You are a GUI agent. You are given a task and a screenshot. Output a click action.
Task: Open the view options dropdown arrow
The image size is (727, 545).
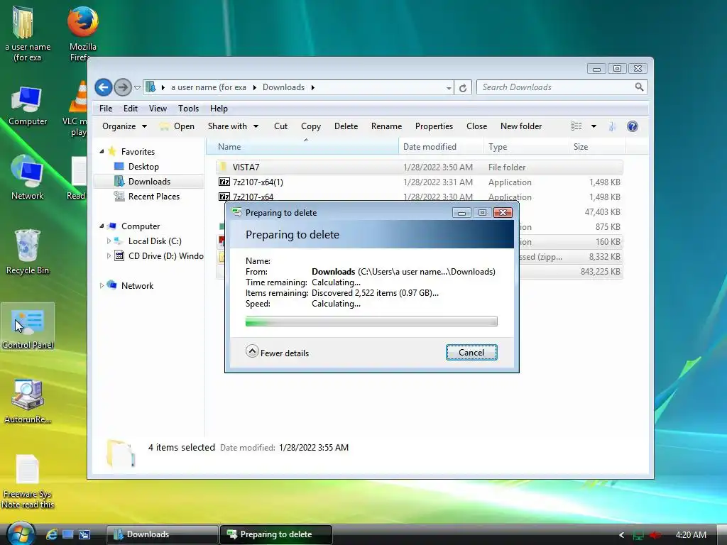pyautogui.click(x=594, y=126)
